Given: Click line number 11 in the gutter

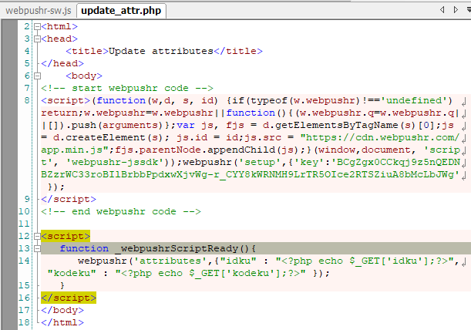Looking at the screenshot, I should click(x=24, y=224).
